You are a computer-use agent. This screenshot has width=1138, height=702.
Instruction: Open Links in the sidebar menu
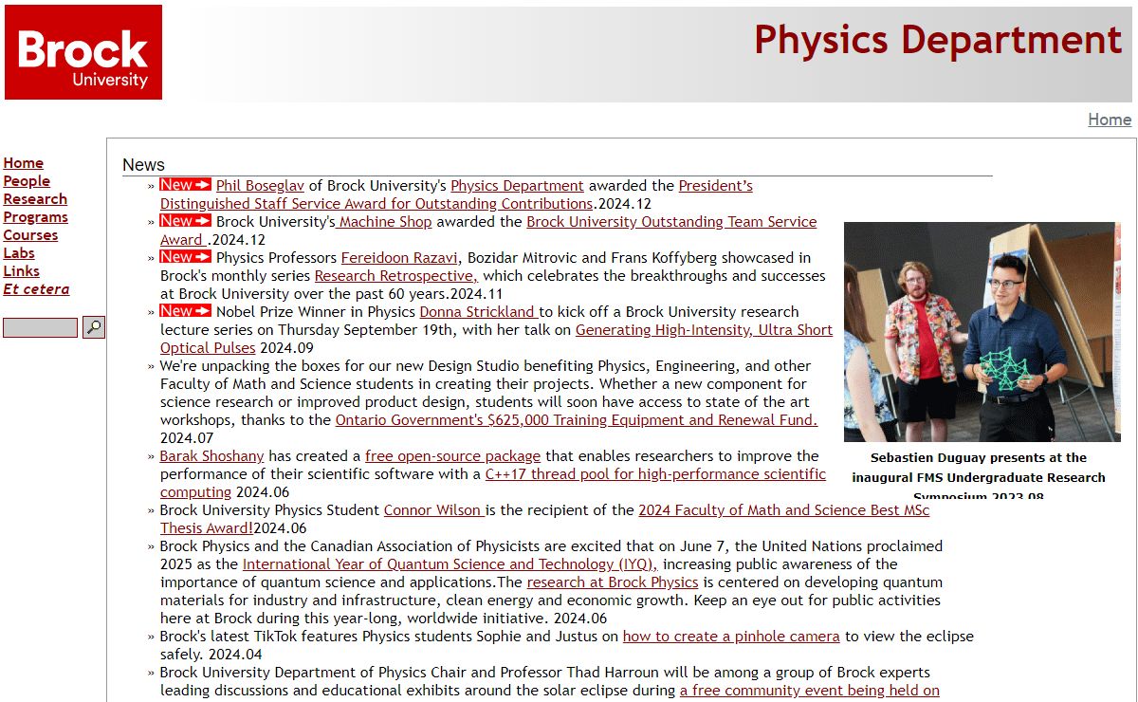point(21,271)
